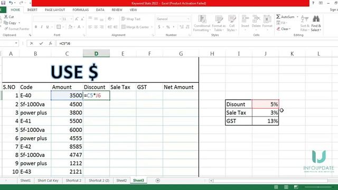Click the Sale Tax 3% cell
Screen dimensions: 338x190
point(265,112)
